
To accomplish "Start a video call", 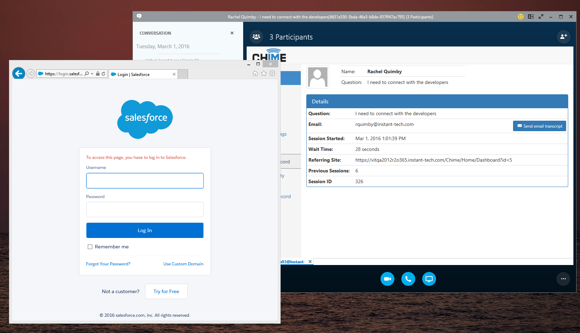I will 387,279.
